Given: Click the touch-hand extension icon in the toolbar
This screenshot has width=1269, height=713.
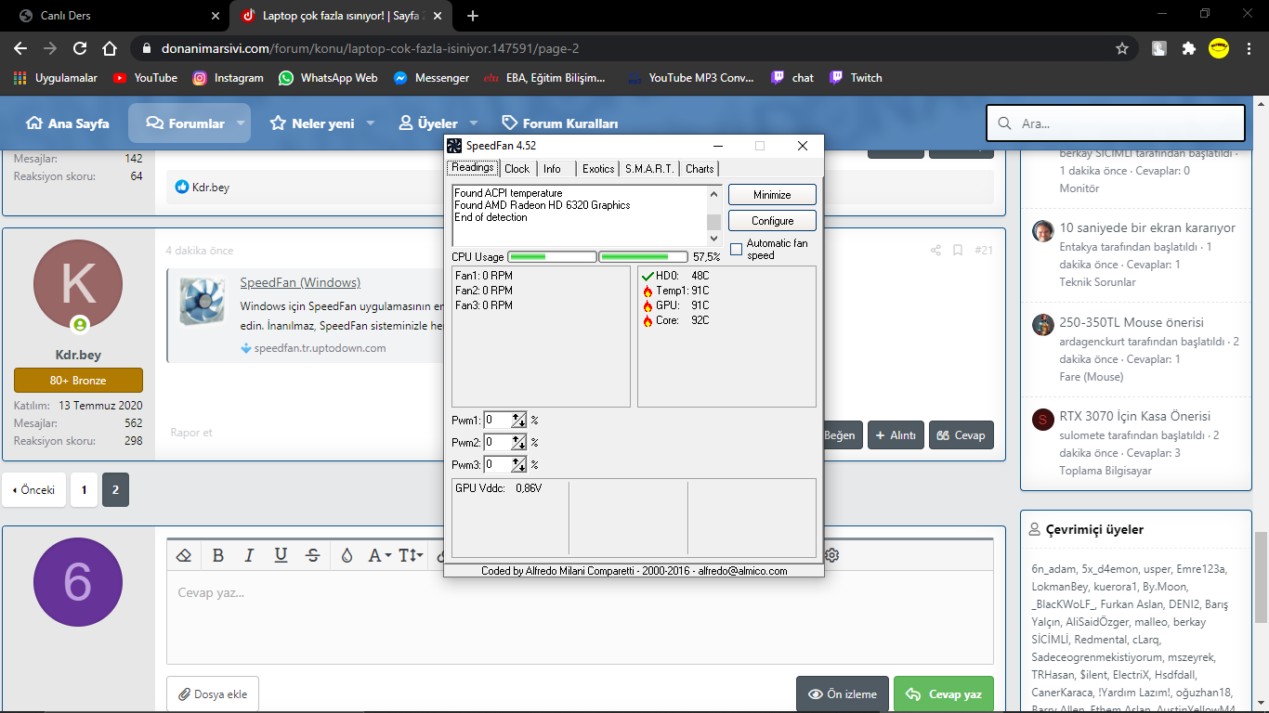Looking at the screenshot, I should click(x=1159, y=48).
